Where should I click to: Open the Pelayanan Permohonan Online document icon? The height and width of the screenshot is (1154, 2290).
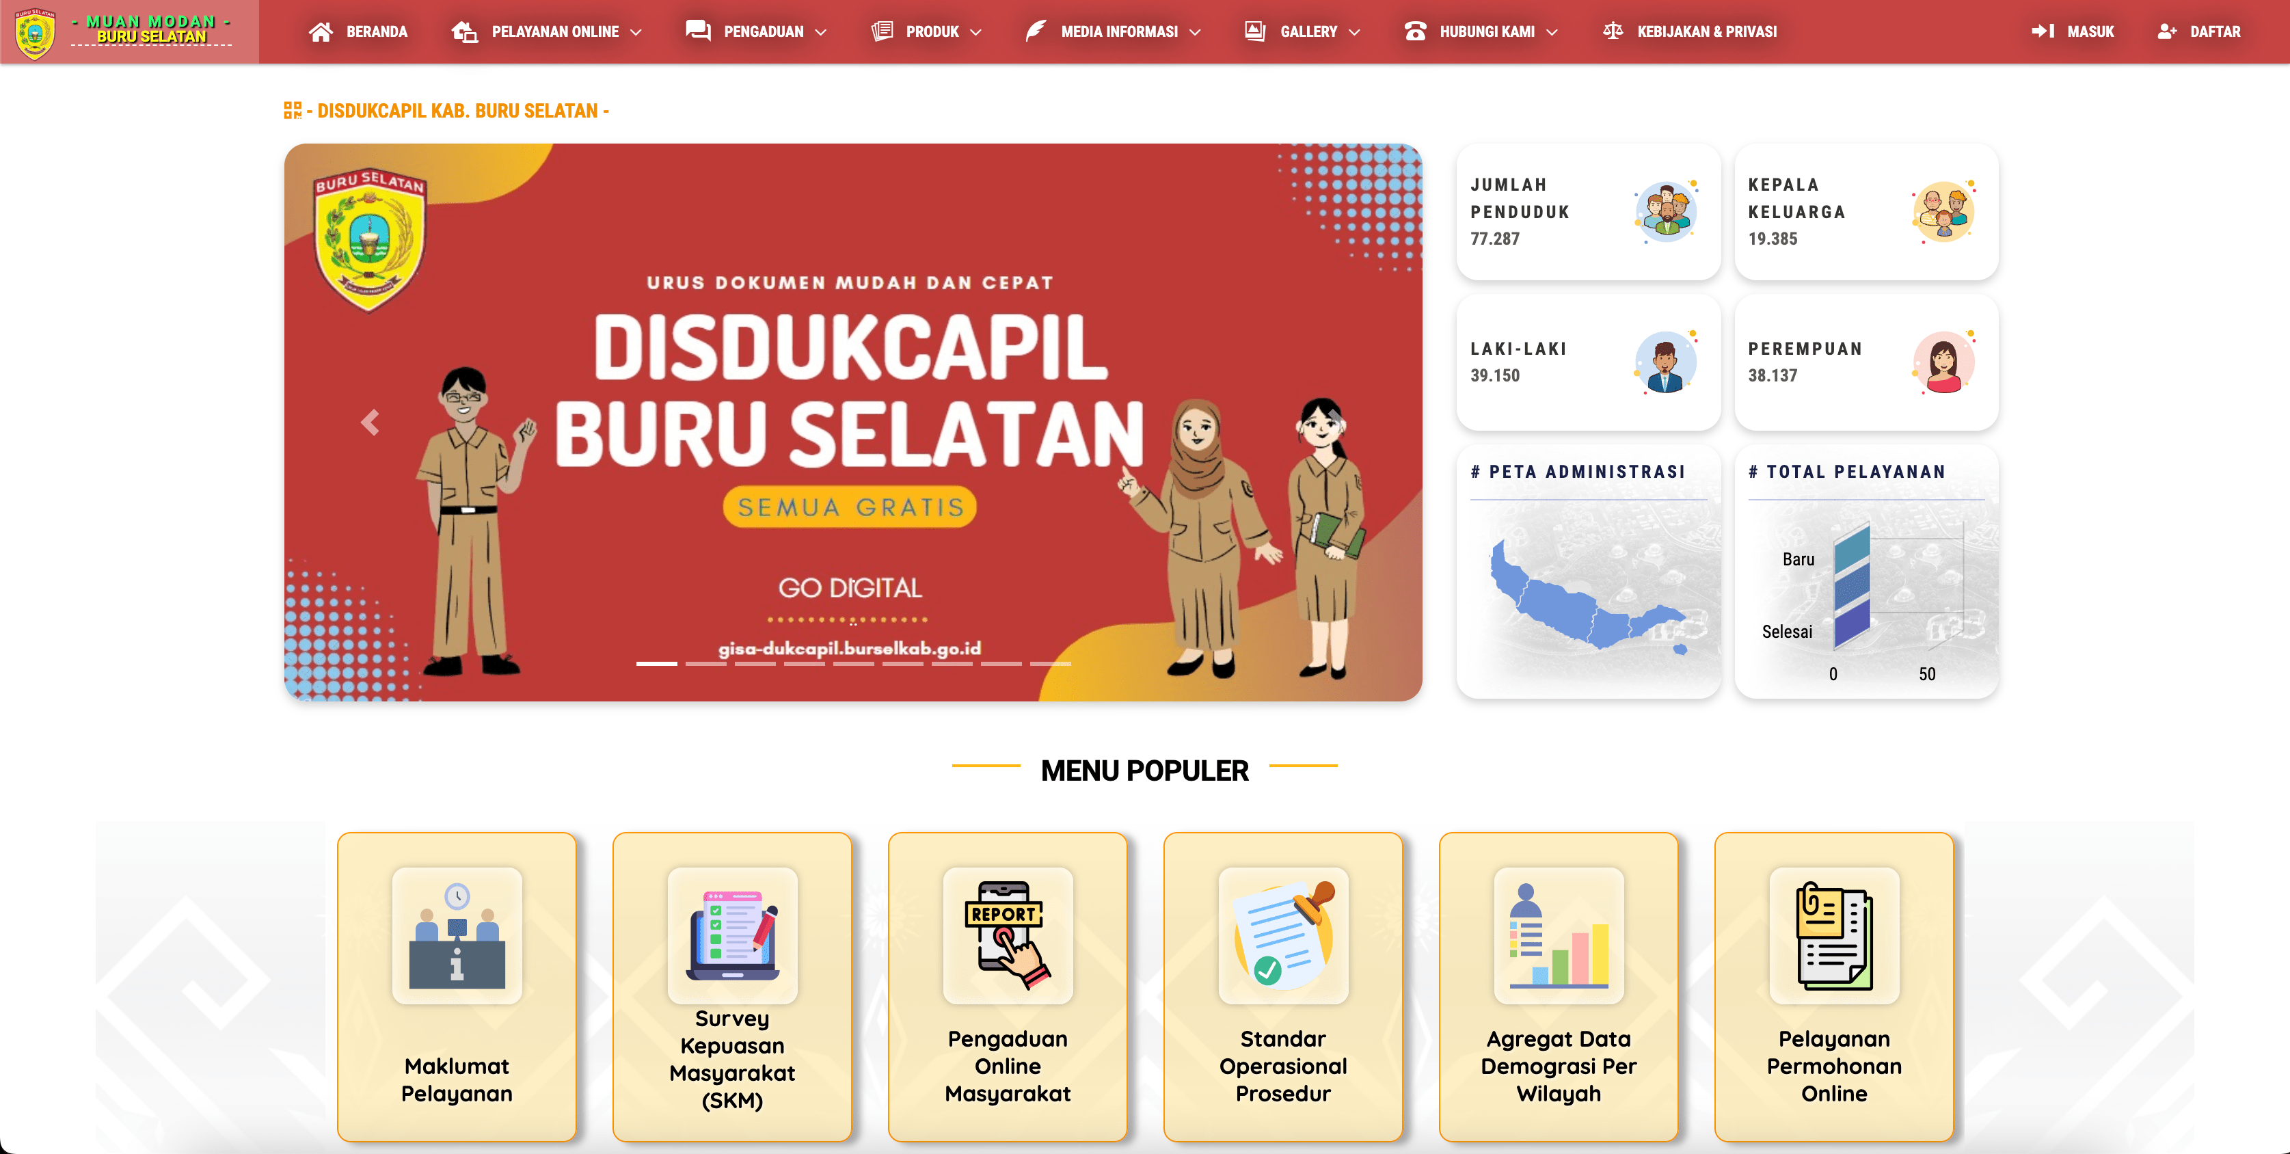(x=1835, y=935)
